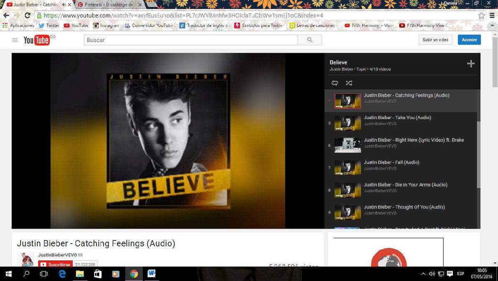Play Die In Your Arms (Audio)
The image size is (498, 281).
click(x=402, y=190)
